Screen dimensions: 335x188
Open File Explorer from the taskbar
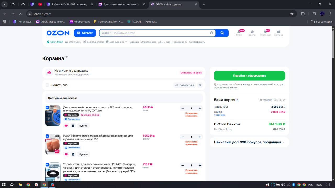click(20, 185)
